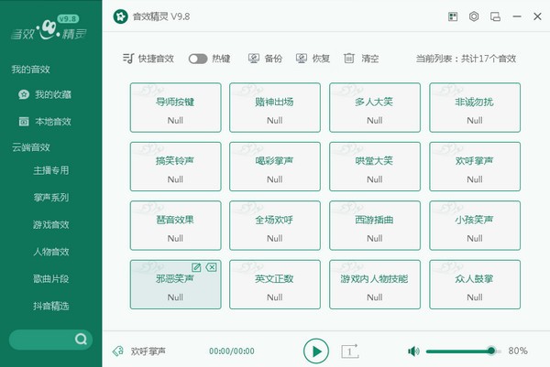Viewport: 550px width, 367px height.
Task: Open settings hexagon icon in title bar
Action: [474, 16]
